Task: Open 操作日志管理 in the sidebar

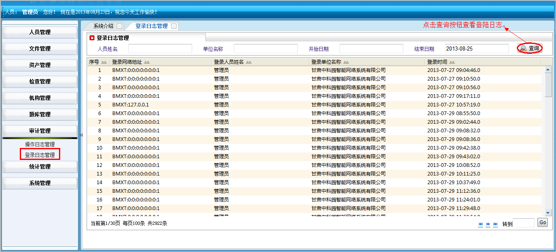Action: click(x=40, y=144)
